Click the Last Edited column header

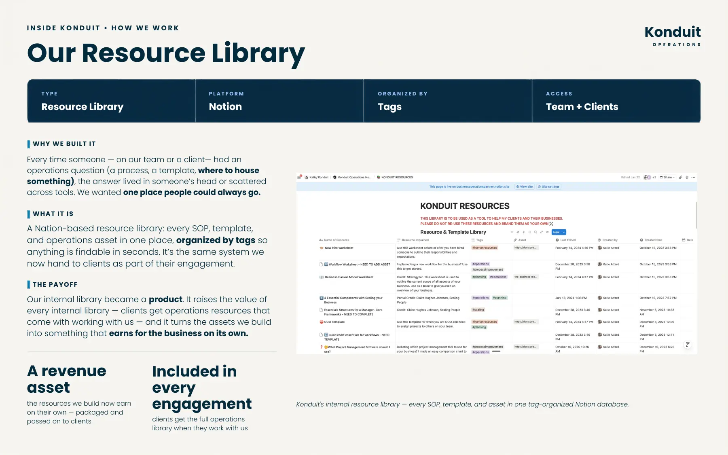[566, 240]
